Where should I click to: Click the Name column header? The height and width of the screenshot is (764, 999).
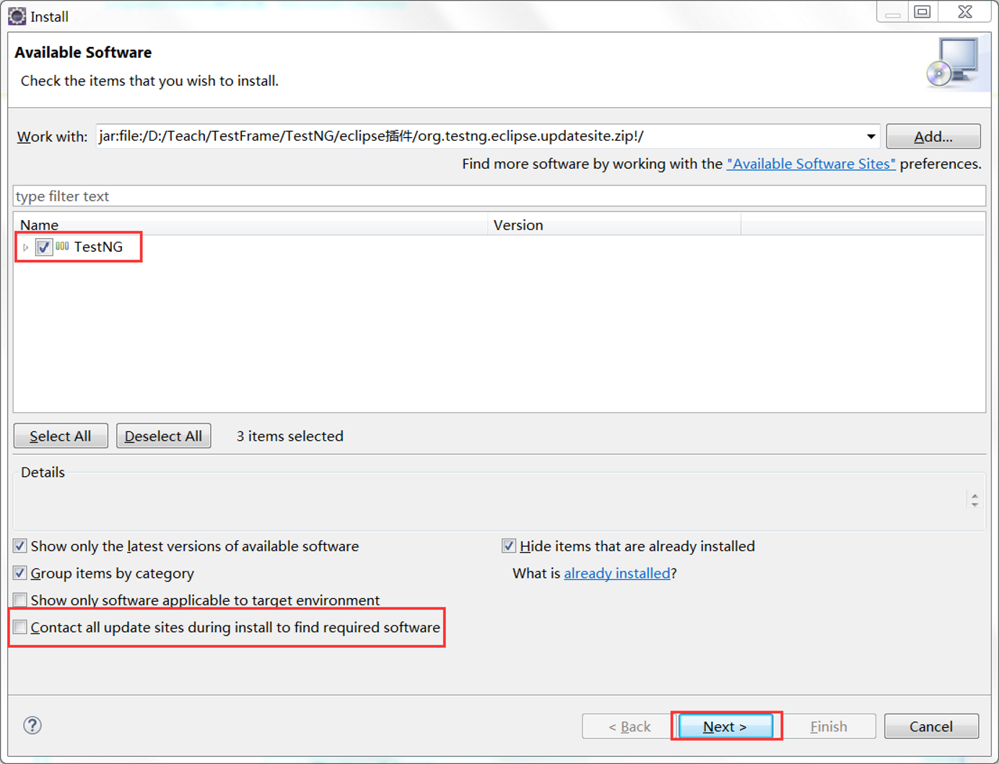coord(250,225)
